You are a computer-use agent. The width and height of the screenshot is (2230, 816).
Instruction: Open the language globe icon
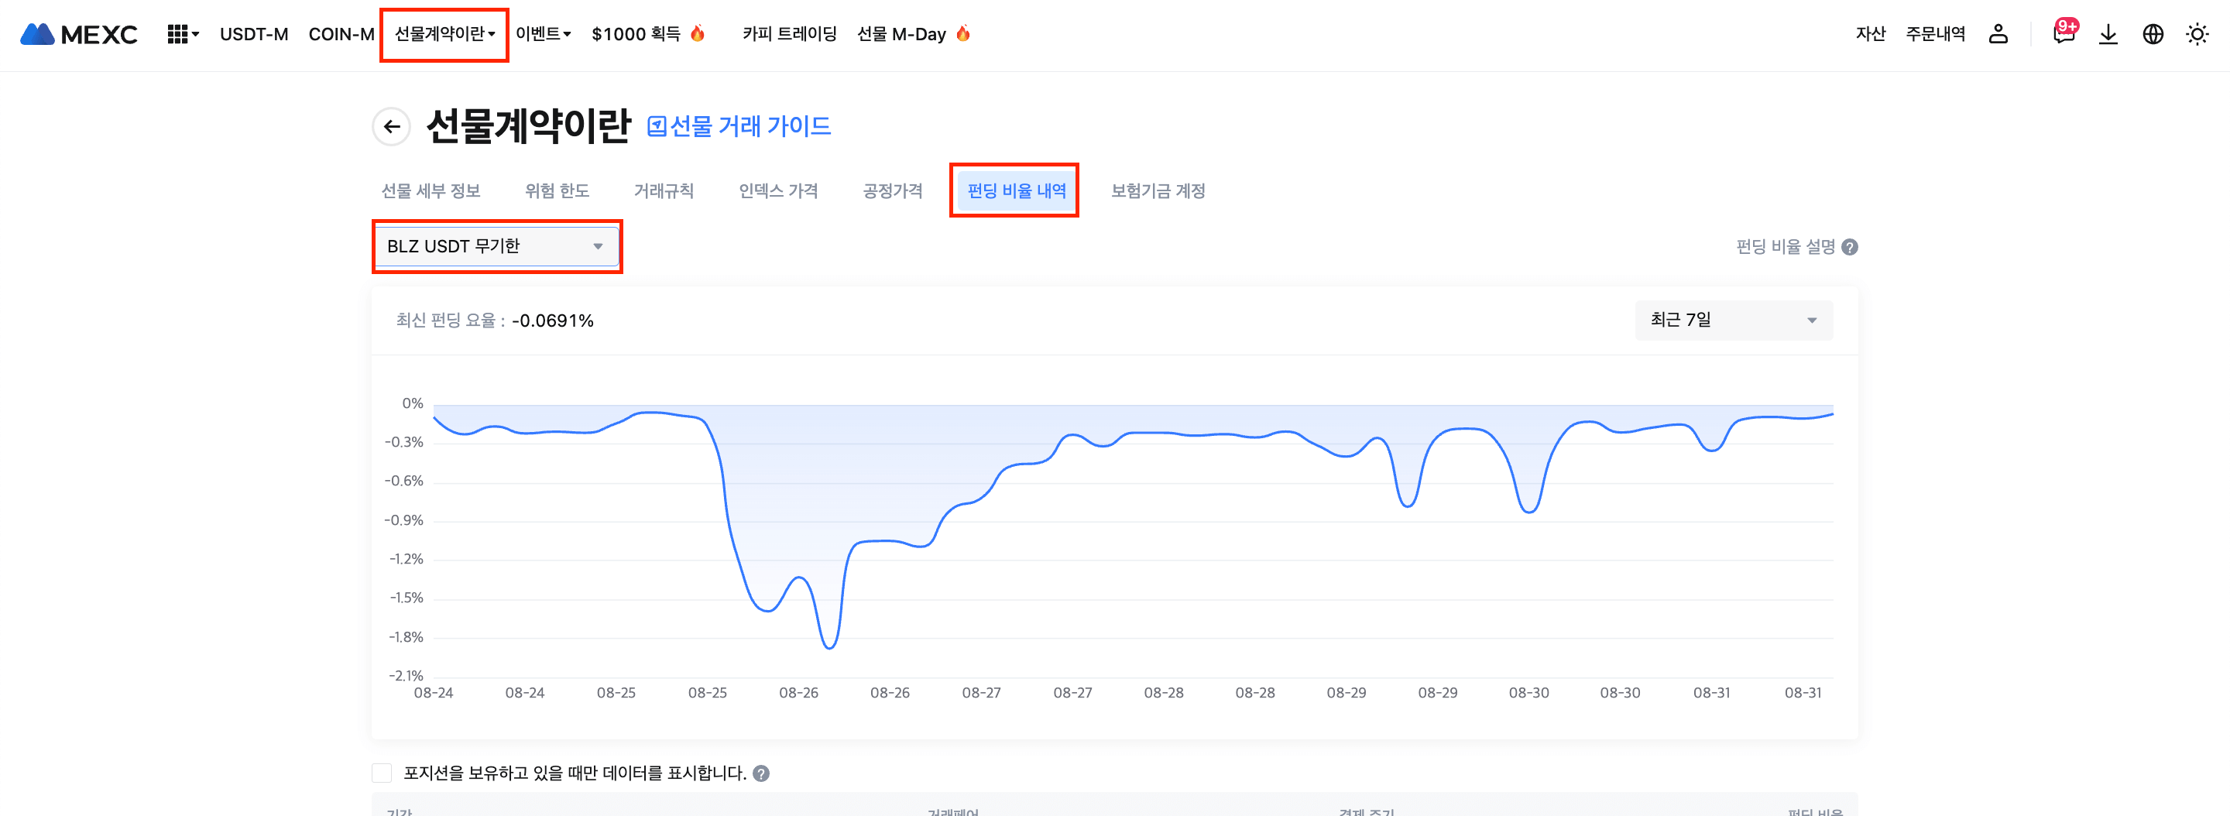pos(2153,35)
